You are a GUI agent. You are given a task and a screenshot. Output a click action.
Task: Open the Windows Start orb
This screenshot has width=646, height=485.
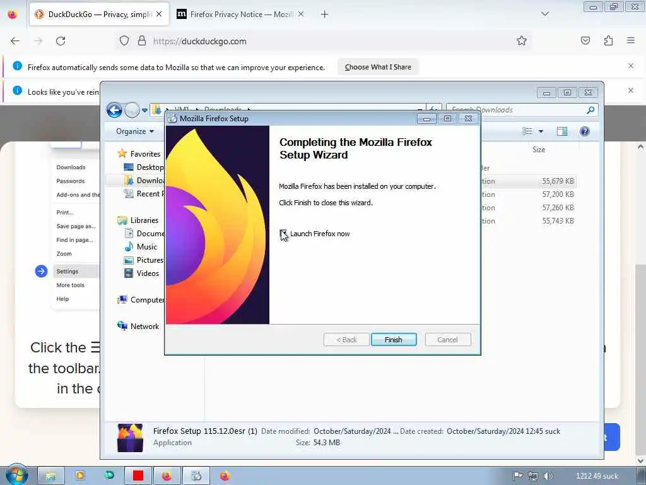point(16,475)
